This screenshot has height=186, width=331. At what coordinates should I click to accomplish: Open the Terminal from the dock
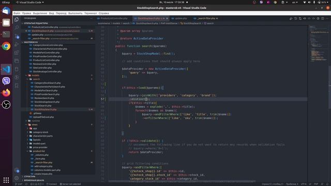6,34
